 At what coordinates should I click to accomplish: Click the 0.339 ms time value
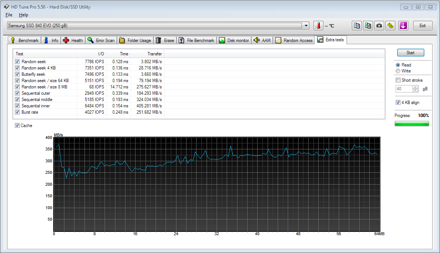coord(120,93)
